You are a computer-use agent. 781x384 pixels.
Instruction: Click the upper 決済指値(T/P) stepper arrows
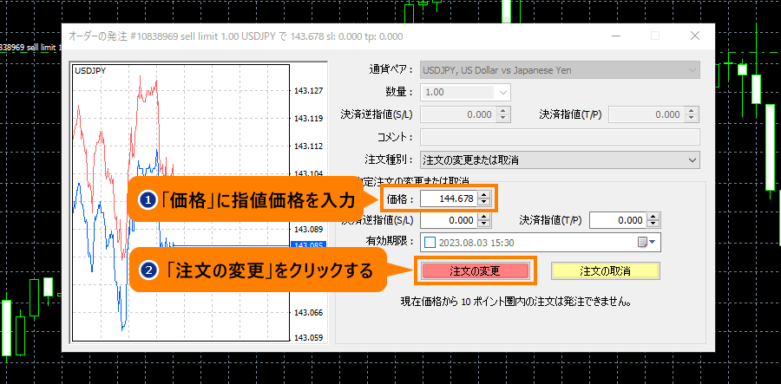(691, 114)
